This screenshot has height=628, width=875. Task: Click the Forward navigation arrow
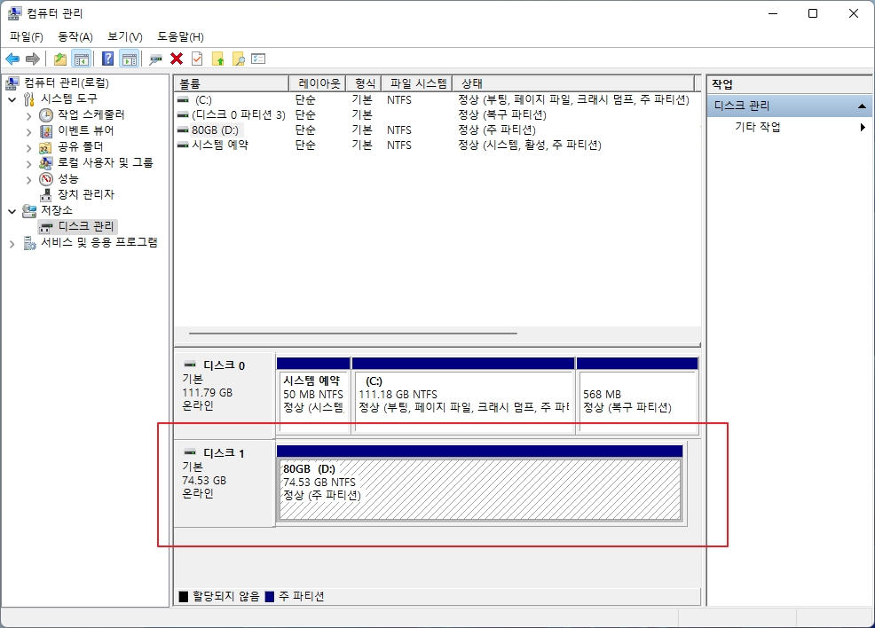coord(31,59)
